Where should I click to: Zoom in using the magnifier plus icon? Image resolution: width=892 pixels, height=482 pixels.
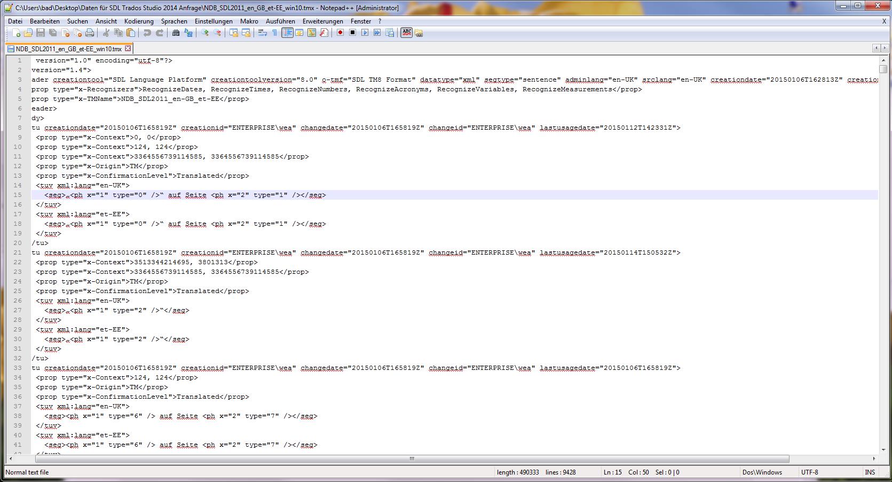205,33
